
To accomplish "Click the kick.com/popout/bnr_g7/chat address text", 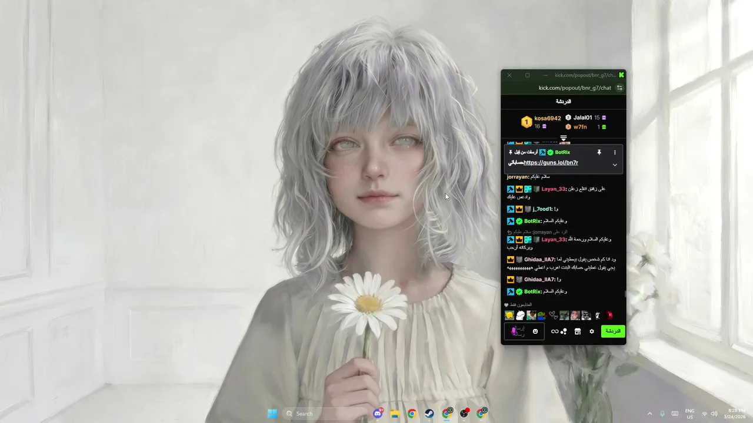I will (x=575, y=88).
